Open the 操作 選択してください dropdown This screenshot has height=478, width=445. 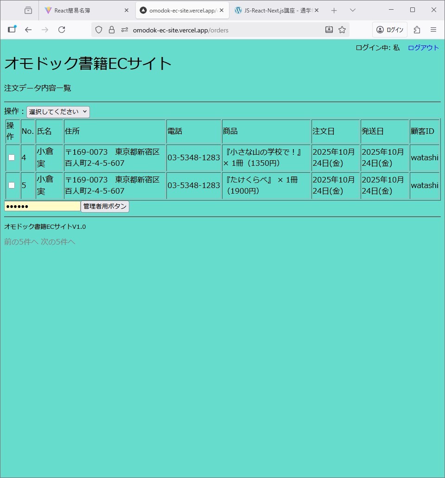[58, 112]
